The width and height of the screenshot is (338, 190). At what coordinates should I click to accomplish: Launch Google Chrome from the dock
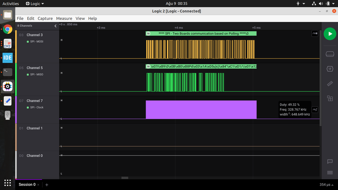click(7, 29)
